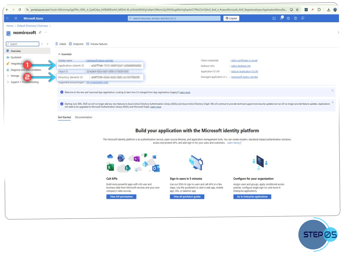Viewport: 343px width, 257px height.
Task: Open Endpoints in the toolbar
Action: click(x=76, y=44)
